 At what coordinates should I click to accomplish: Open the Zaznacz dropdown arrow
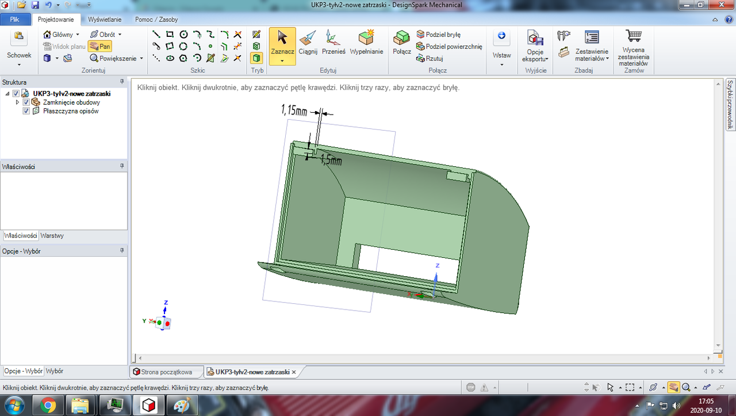click(x=282, y=60)
